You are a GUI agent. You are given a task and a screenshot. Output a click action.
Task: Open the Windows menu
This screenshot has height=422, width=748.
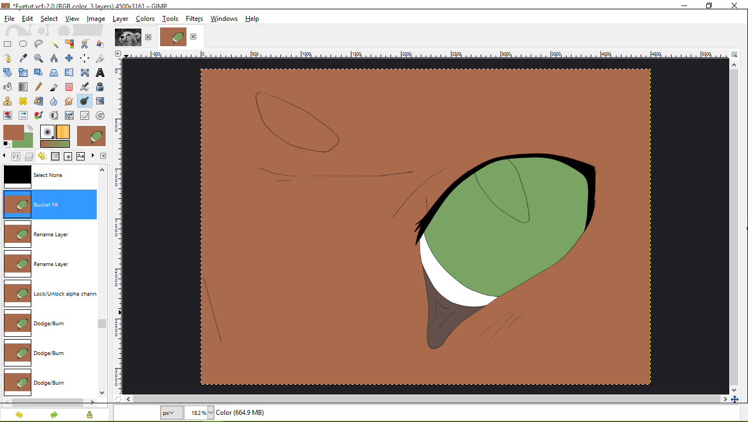224,19
